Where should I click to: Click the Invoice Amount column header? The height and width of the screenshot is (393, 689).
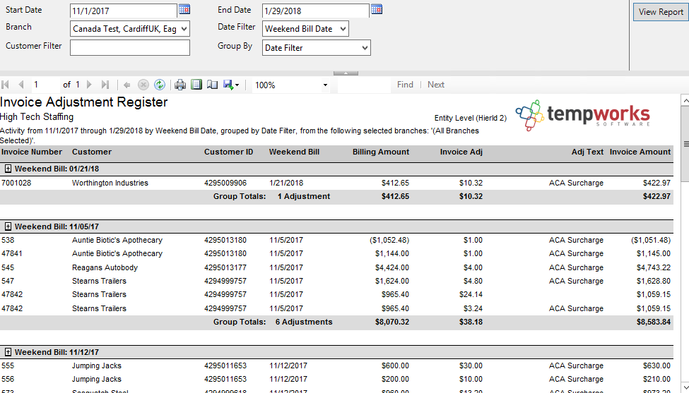[640, 152]
